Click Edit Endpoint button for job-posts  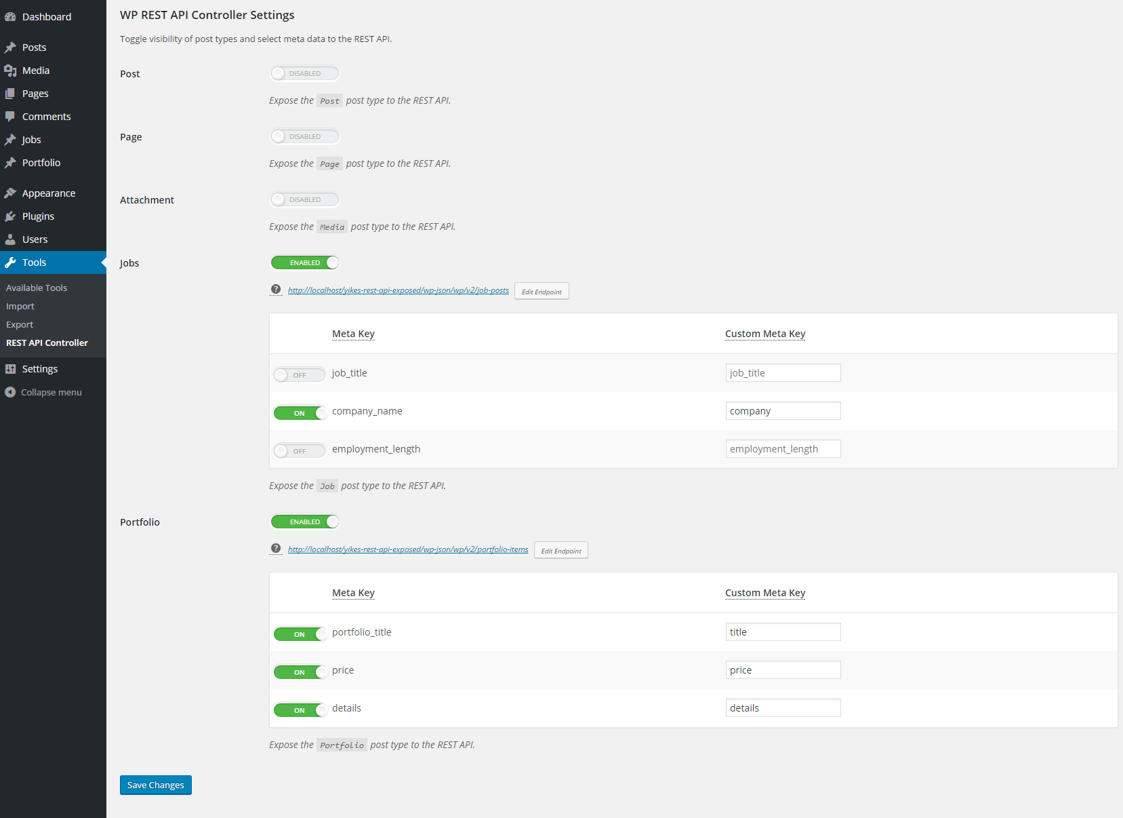(542, 292)
